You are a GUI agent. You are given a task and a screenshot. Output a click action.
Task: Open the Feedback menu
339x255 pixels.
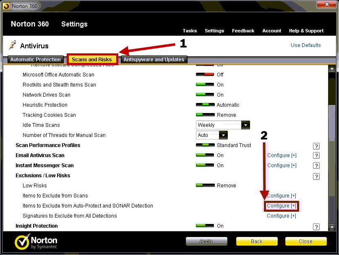(243, 31)
